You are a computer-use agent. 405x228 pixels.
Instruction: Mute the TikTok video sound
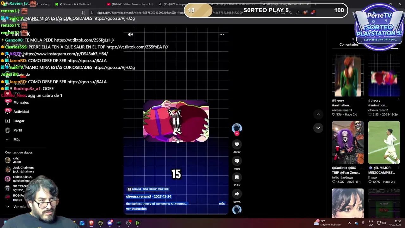[x=130, y=35]
